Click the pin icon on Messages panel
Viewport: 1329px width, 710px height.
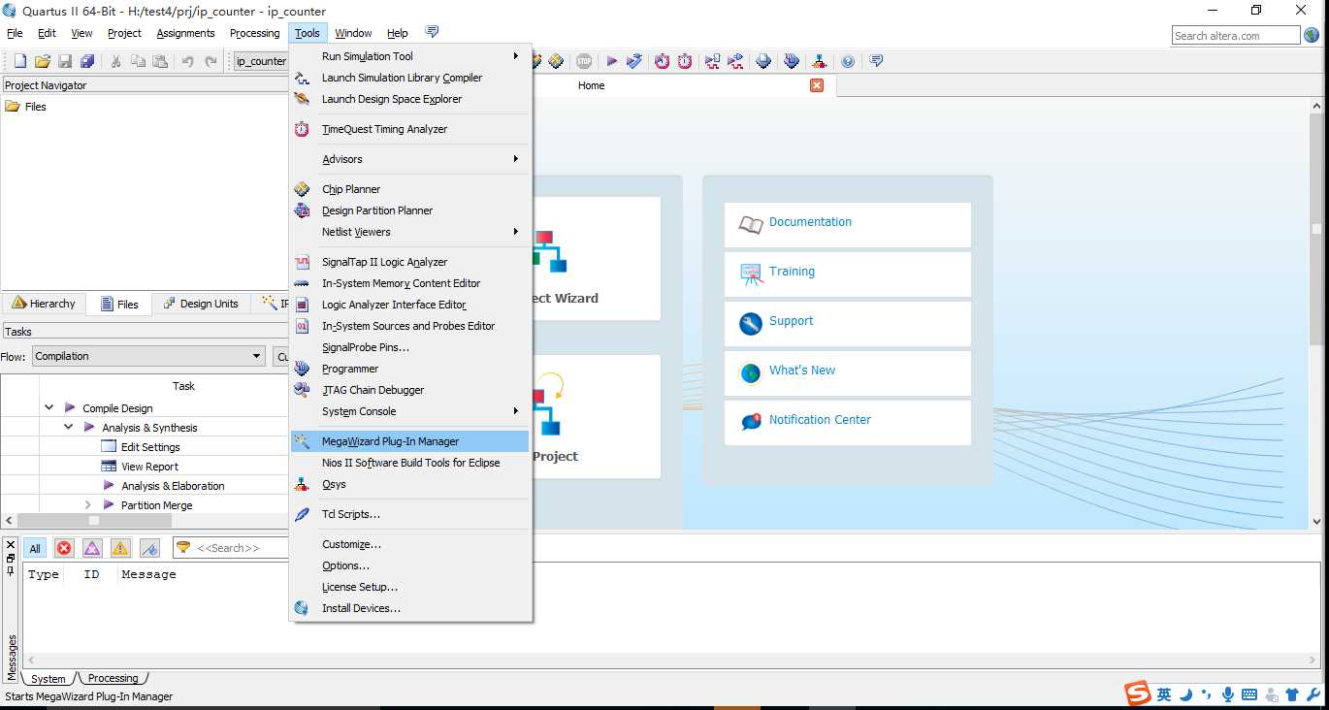pyautogui.click(x=10, y=571)
